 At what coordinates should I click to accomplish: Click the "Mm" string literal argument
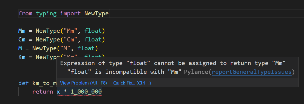tap(70, 31)
